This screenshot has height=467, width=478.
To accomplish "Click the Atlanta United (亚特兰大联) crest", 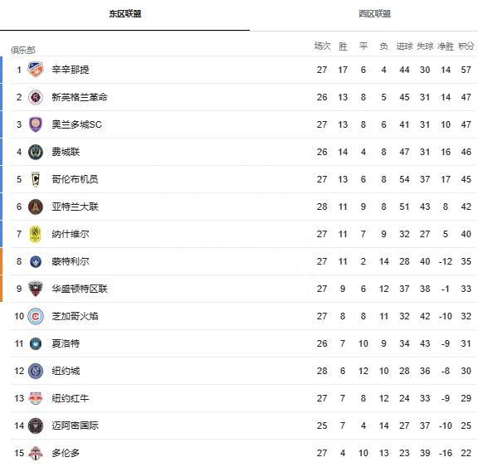I will (x=36, y=207).
